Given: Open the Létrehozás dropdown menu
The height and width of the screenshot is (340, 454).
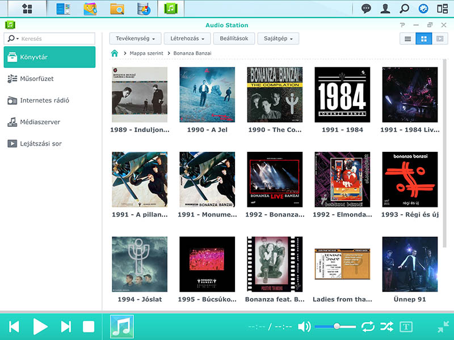Looking at the screenshot, I should (x=187, y=39).
